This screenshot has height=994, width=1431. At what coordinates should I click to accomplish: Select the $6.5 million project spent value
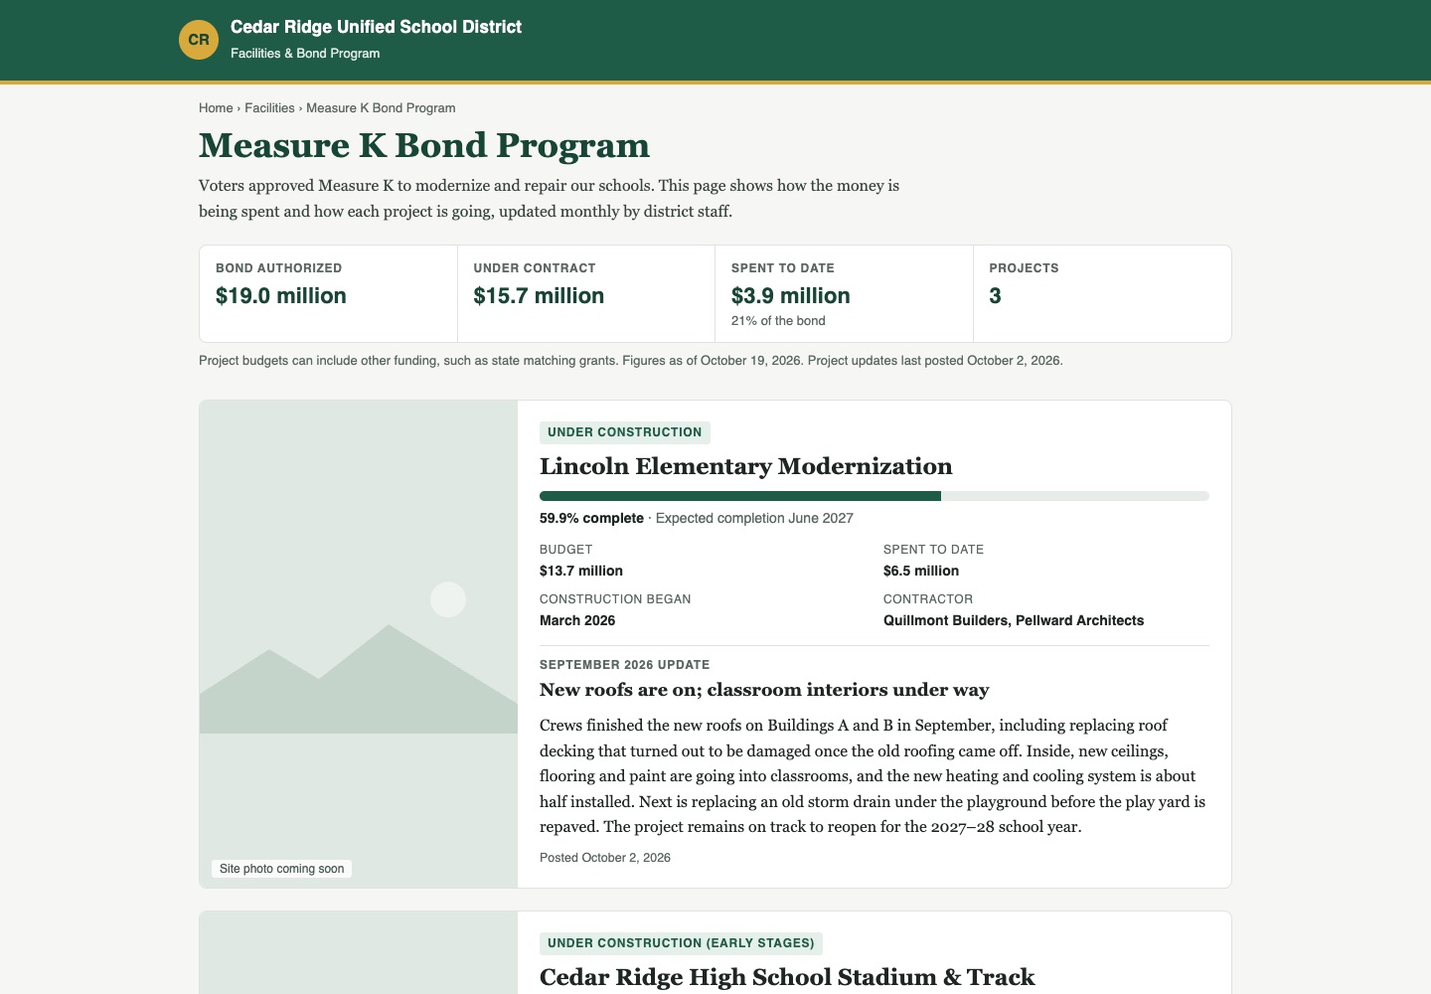click(921, 572)
